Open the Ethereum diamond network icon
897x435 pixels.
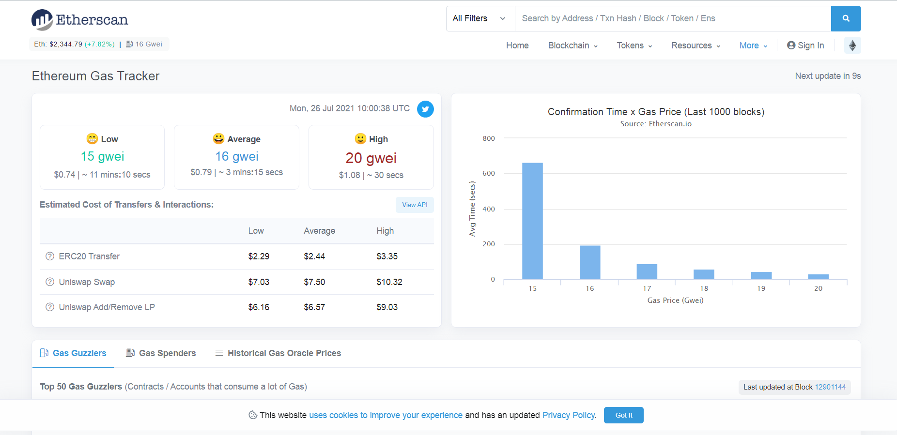coord(852,45)
